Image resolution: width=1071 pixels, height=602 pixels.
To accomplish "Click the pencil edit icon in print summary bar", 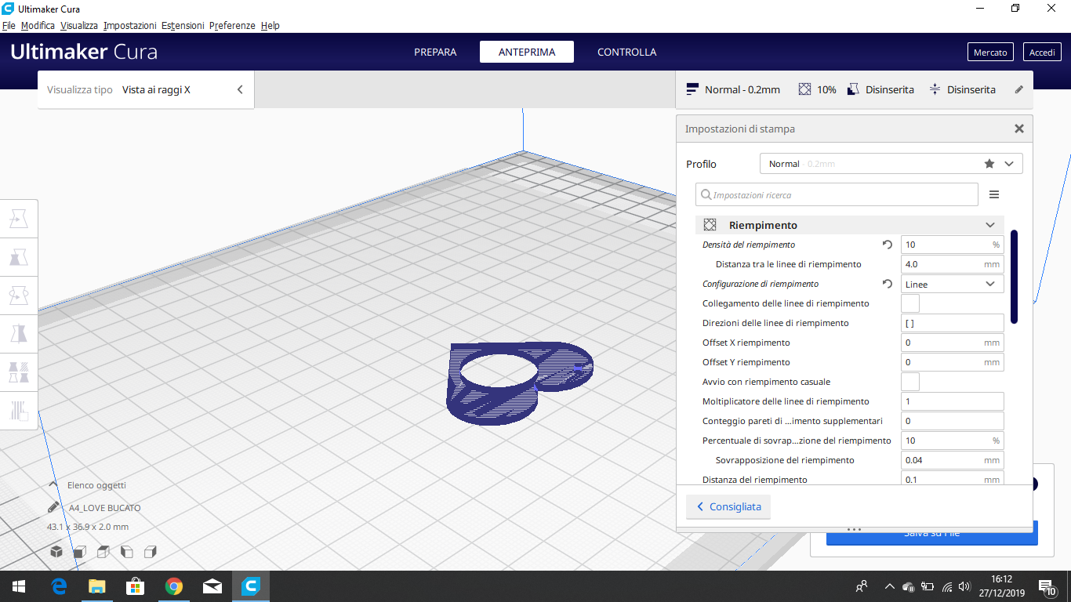I will pos(1019,89).
